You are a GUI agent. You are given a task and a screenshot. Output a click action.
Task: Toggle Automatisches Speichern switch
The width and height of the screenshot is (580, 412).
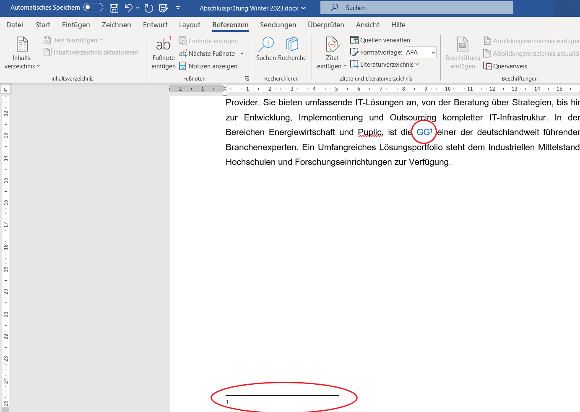click(93, 8)
